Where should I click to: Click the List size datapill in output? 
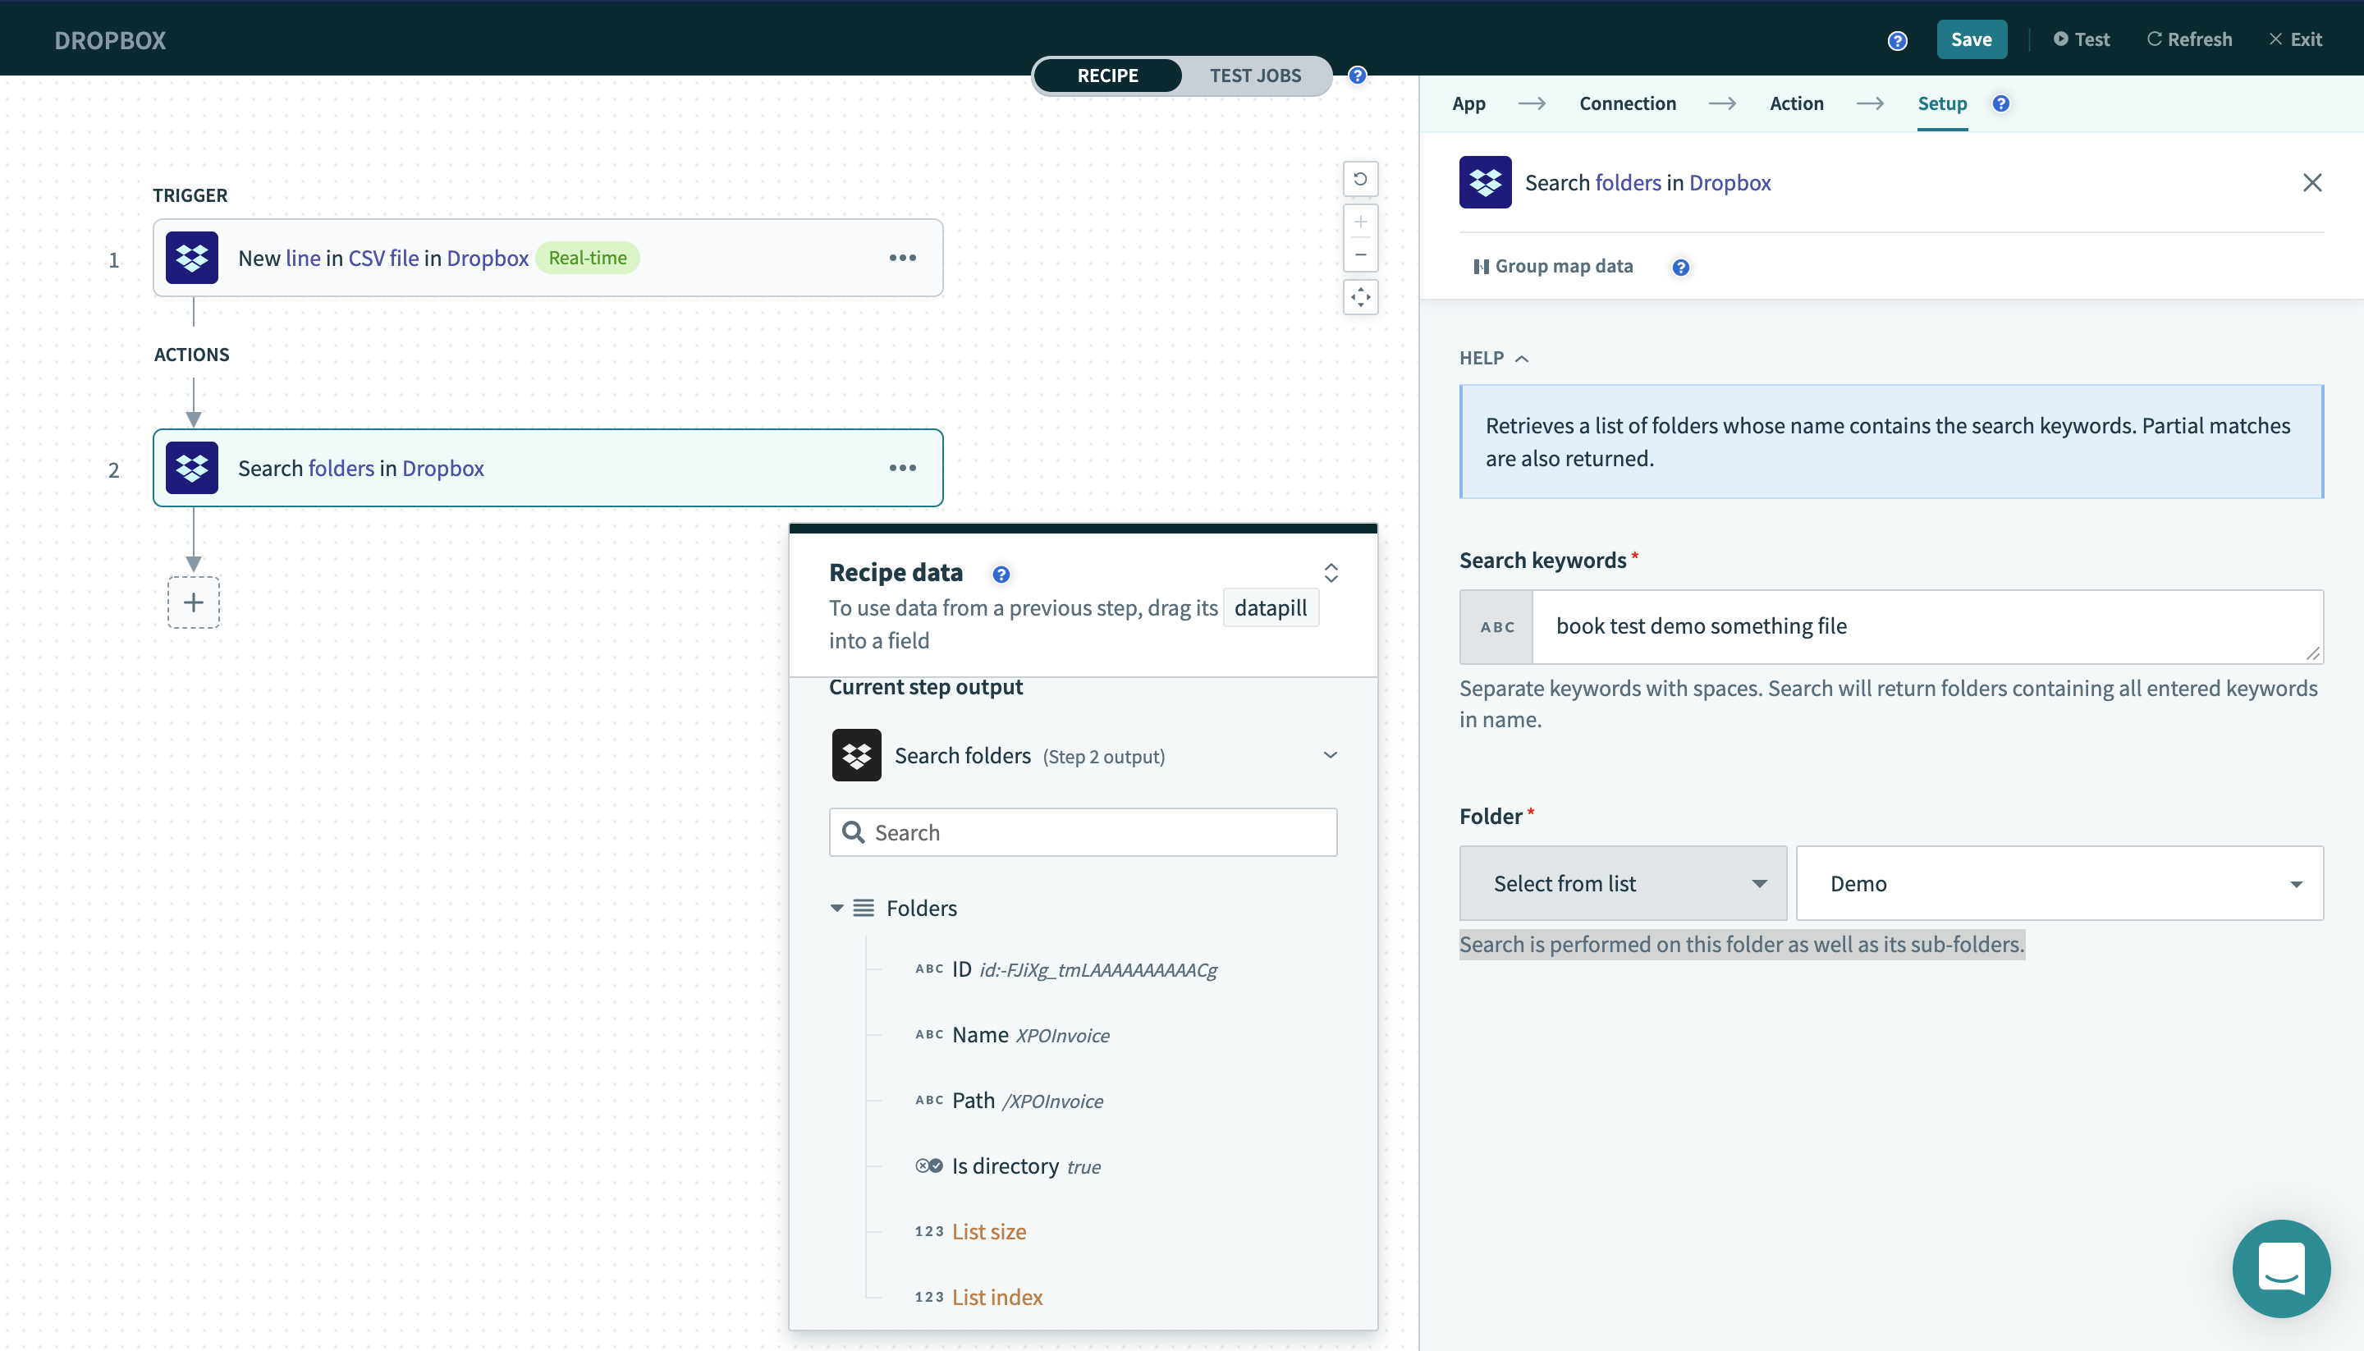989,1231
